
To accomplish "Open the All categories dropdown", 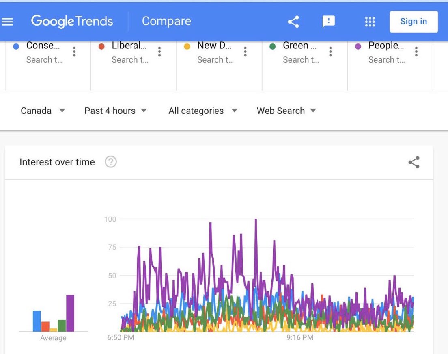I will point(203,111).
